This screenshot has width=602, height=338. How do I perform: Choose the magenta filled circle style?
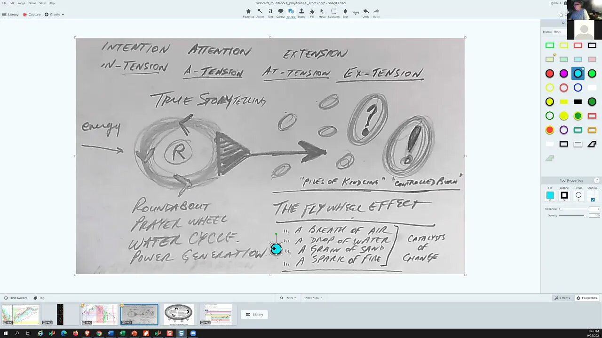pos(564,73)
